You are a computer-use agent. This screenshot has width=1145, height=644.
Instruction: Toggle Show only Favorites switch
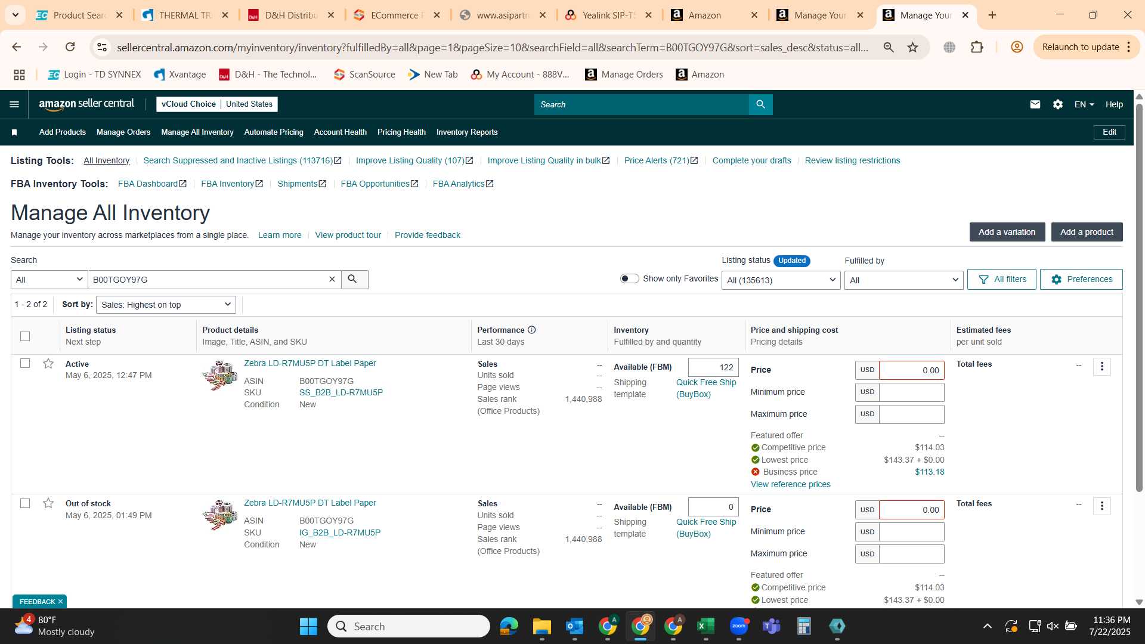[629, 278]
